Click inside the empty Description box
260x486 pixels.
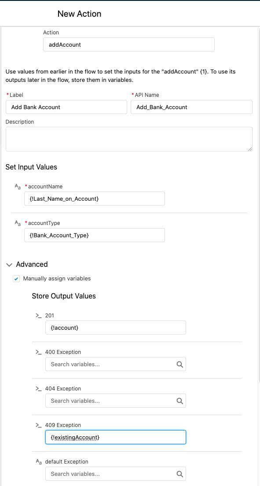[129, 139]
